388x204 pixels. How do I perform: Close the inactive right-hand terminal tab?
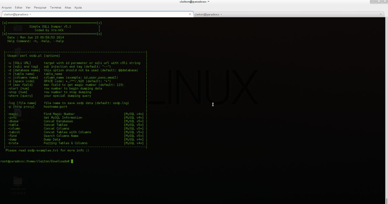tap(381, 14)
